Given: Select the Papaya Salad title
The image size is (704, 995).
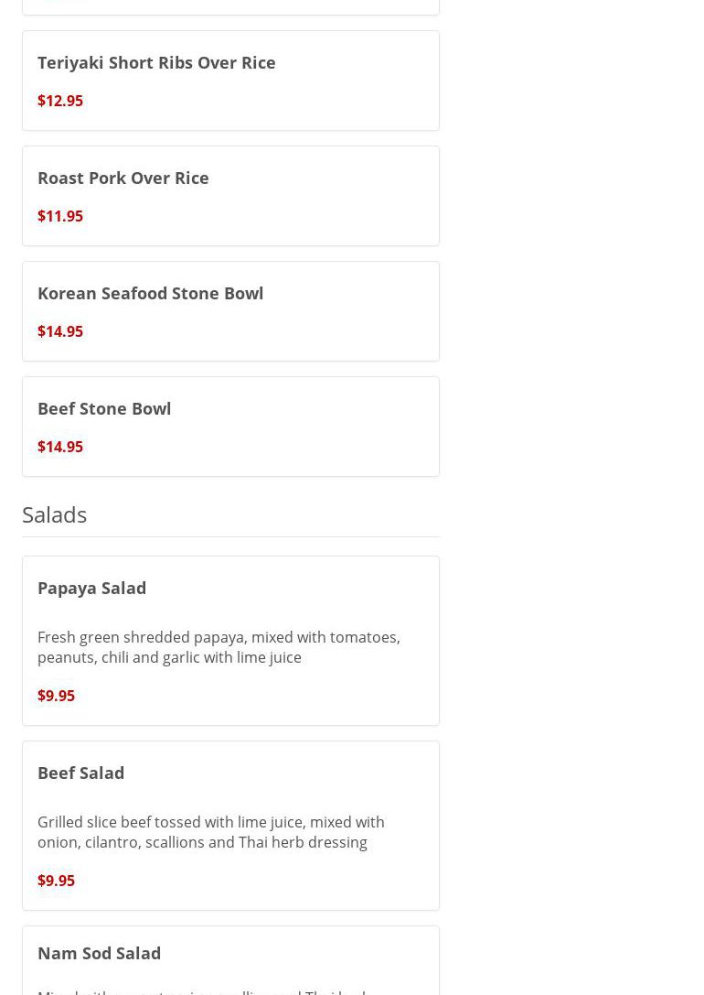Looking at the screenshot, I should pos(92,588).
